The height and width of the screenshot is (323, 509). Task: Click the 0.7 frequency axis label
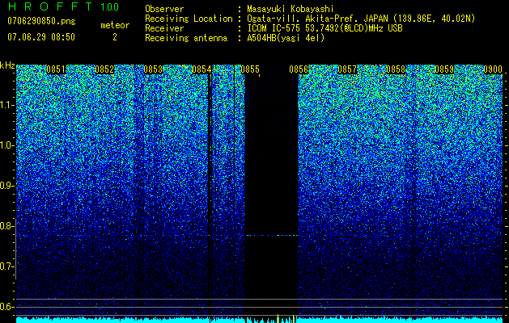coord(6,266)
